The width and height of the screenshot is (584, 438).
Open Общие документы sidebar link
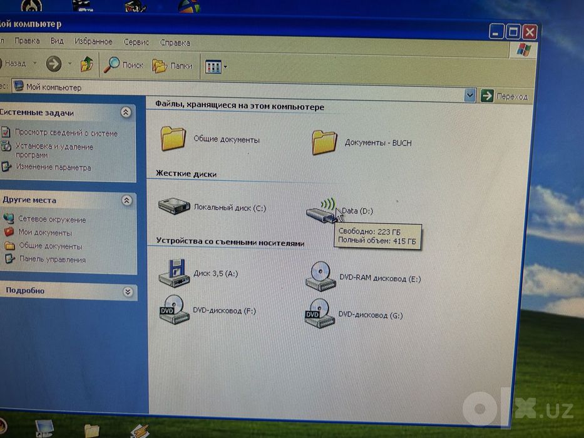51,246
